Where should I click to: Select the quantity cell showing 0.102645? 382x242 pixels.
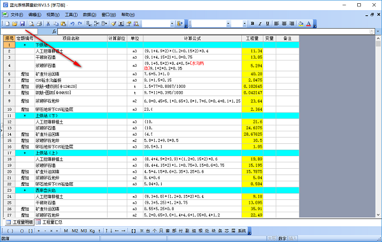pos(252,87)
